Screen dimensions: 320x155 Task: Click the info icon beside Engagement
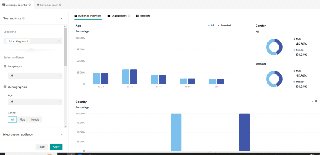(129, 16)
